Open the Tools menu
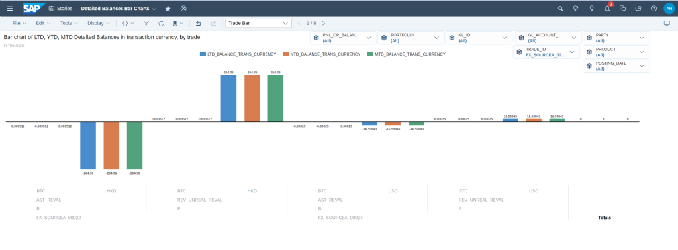 (x=69, y=23)
